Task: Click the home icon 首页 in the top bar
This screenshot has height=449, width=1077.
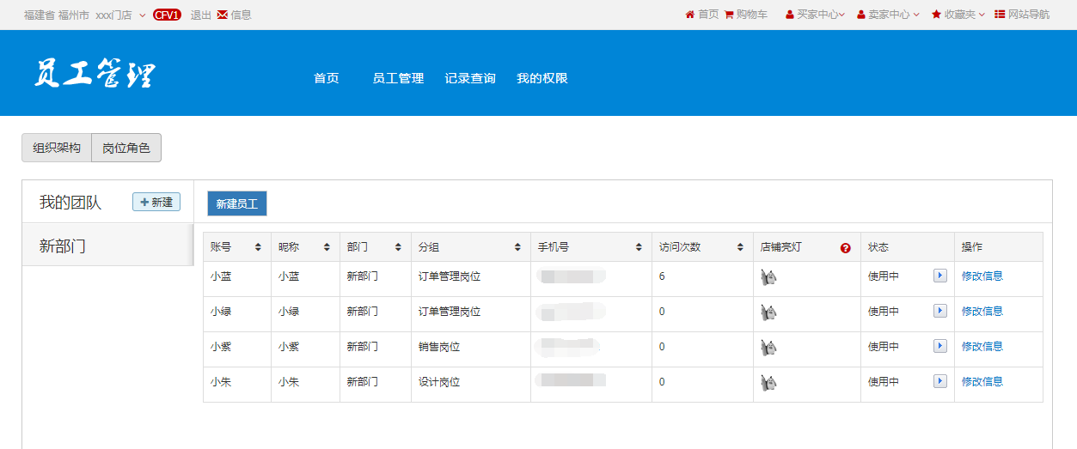Action: tap(689, 15)
